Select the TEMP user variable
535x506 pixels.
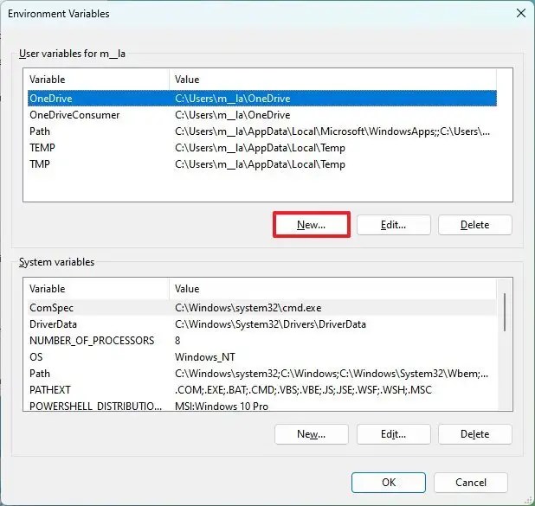pyautogui.click(x=262, y=148)
